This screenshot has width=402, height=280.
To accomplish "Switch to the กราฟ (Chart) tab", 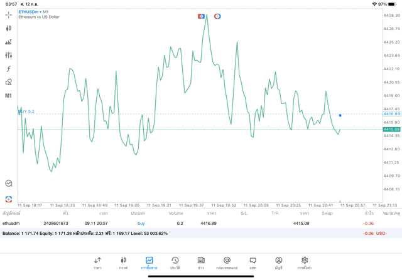I will point(123,262).
